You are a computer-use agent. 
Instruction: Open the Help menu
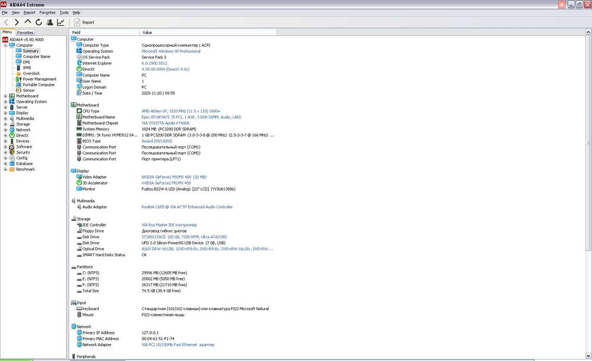[x=76, y=12]
